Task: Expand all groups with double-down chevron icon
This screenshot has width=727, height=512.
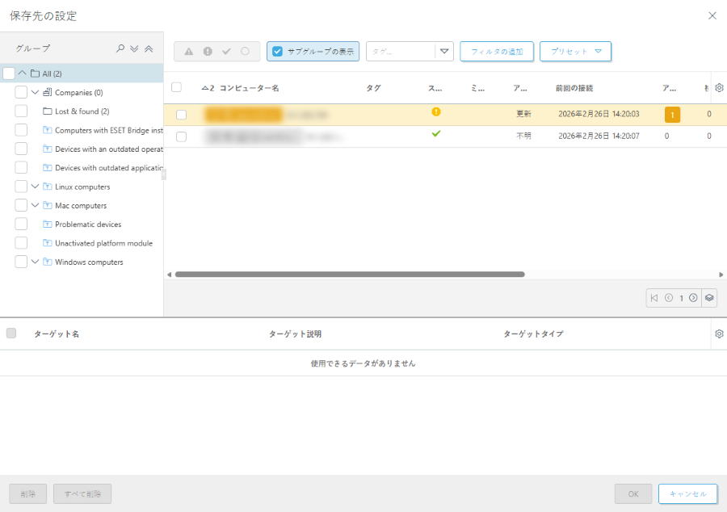Action: [x=134, y=48]
